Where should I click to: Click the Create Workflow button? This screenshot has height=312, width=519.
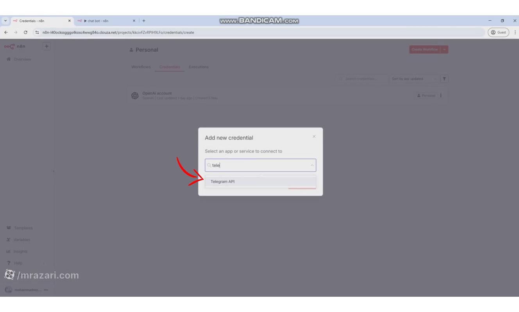(425, 49)
